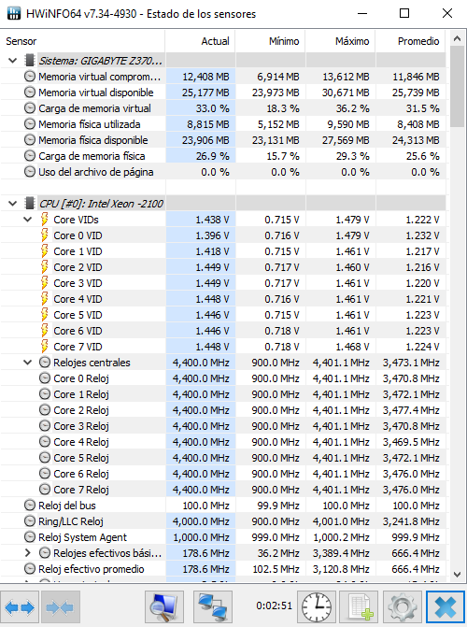Open sensor settings gear icon
This screenshot has width=467, height=627.
coord(403,607)
